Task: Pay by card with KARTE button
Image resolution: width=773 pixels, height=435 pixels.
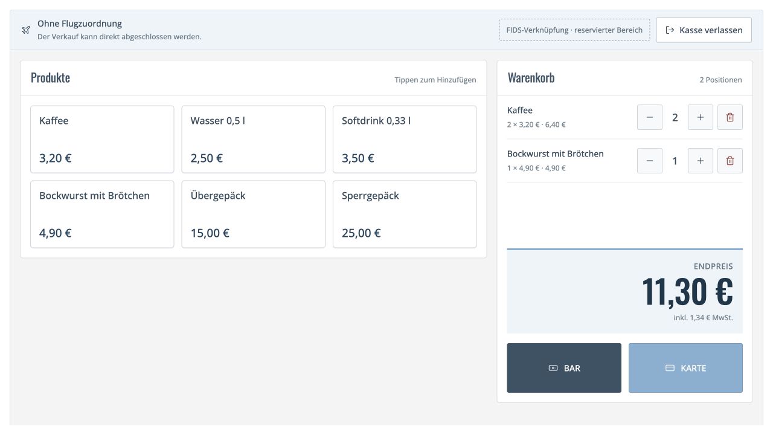Action: [x=685, y=368]
